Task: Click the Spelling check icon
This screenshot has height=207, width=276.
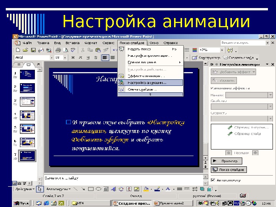Action: (x=73, y=50)
